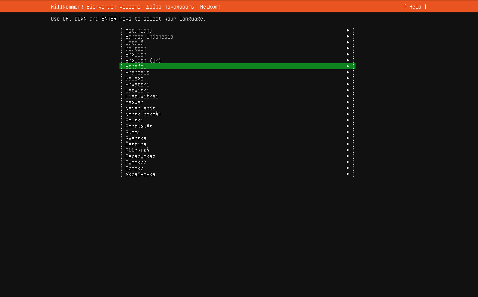Screen dimensions: 478x297
Task: Click the arrow on English (UK) row
Action: click(348, 60)
